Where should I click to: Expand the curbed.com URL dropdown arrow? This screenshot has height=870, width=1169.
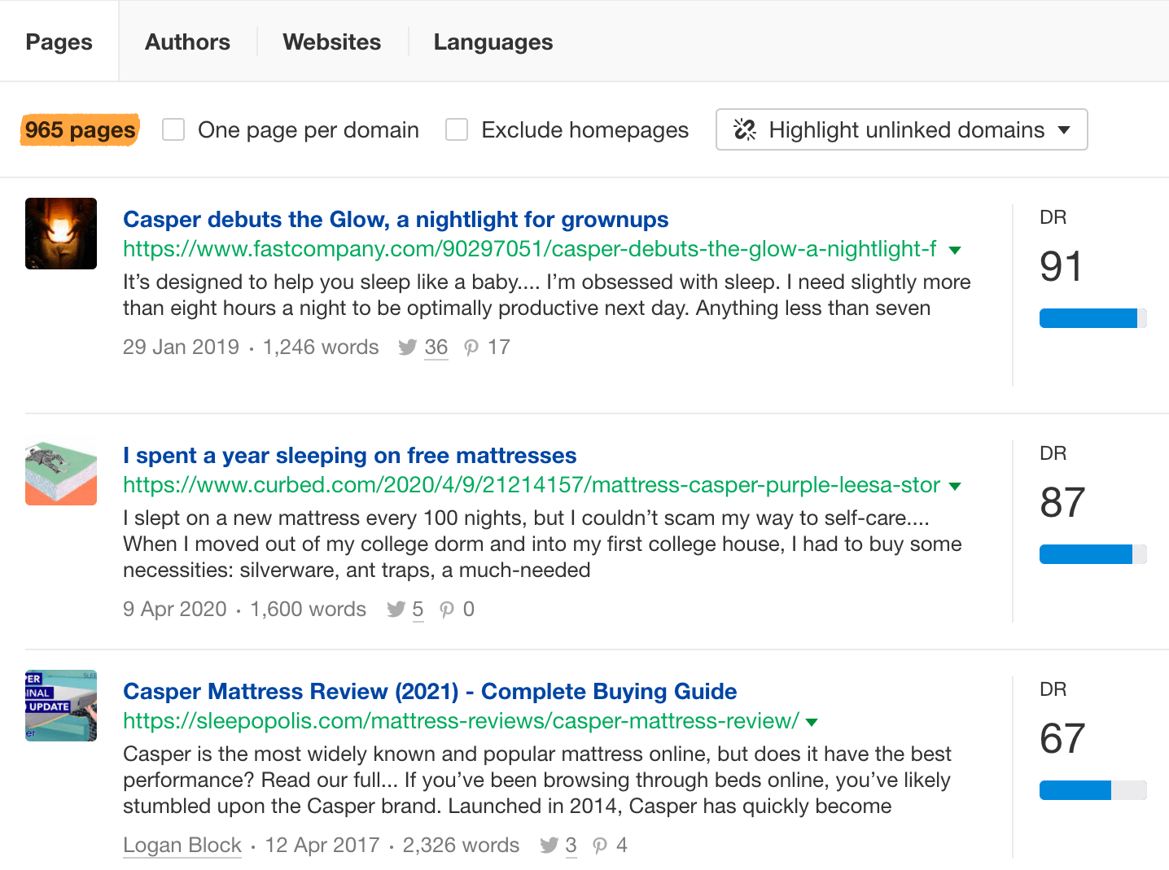pyautogui.click(x=955, y=487)
